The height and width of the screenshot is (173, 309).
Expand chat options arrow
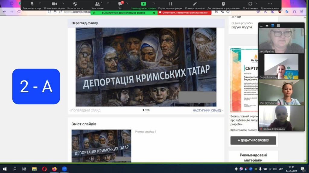(127, 3)
